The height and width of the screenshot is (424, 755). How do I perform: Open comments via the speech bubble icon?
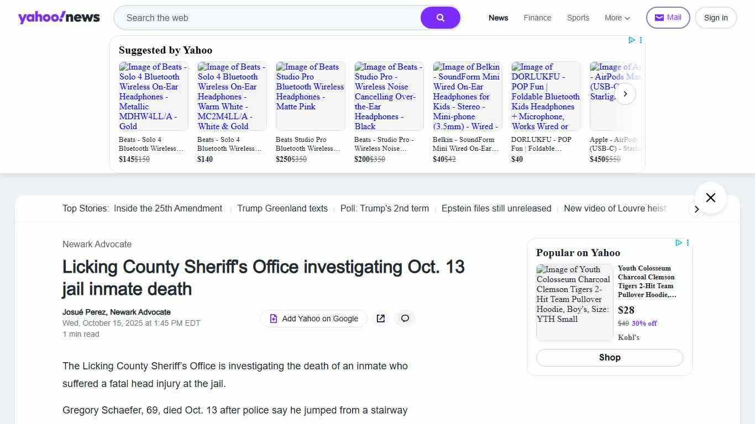(405, 319)
